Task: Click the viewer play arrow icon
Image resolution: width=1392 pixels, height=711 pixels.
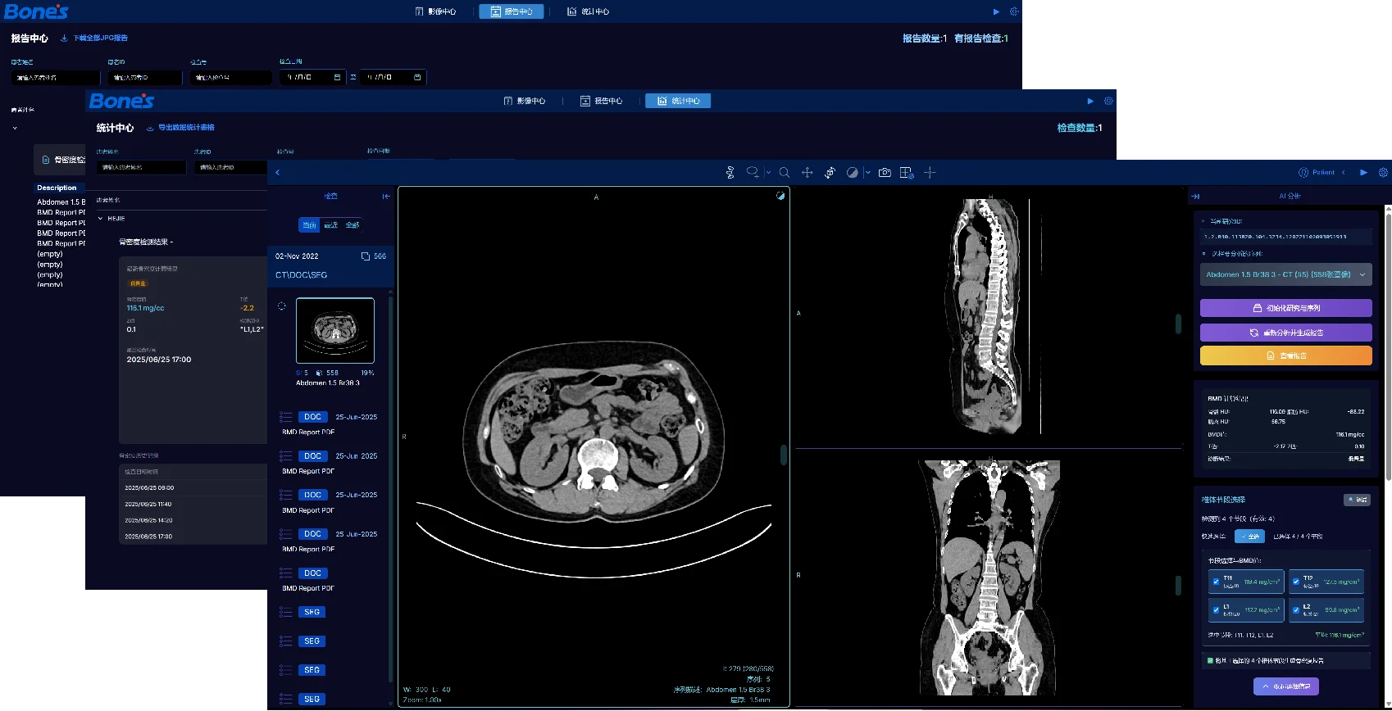Action: pos(1363,173)
